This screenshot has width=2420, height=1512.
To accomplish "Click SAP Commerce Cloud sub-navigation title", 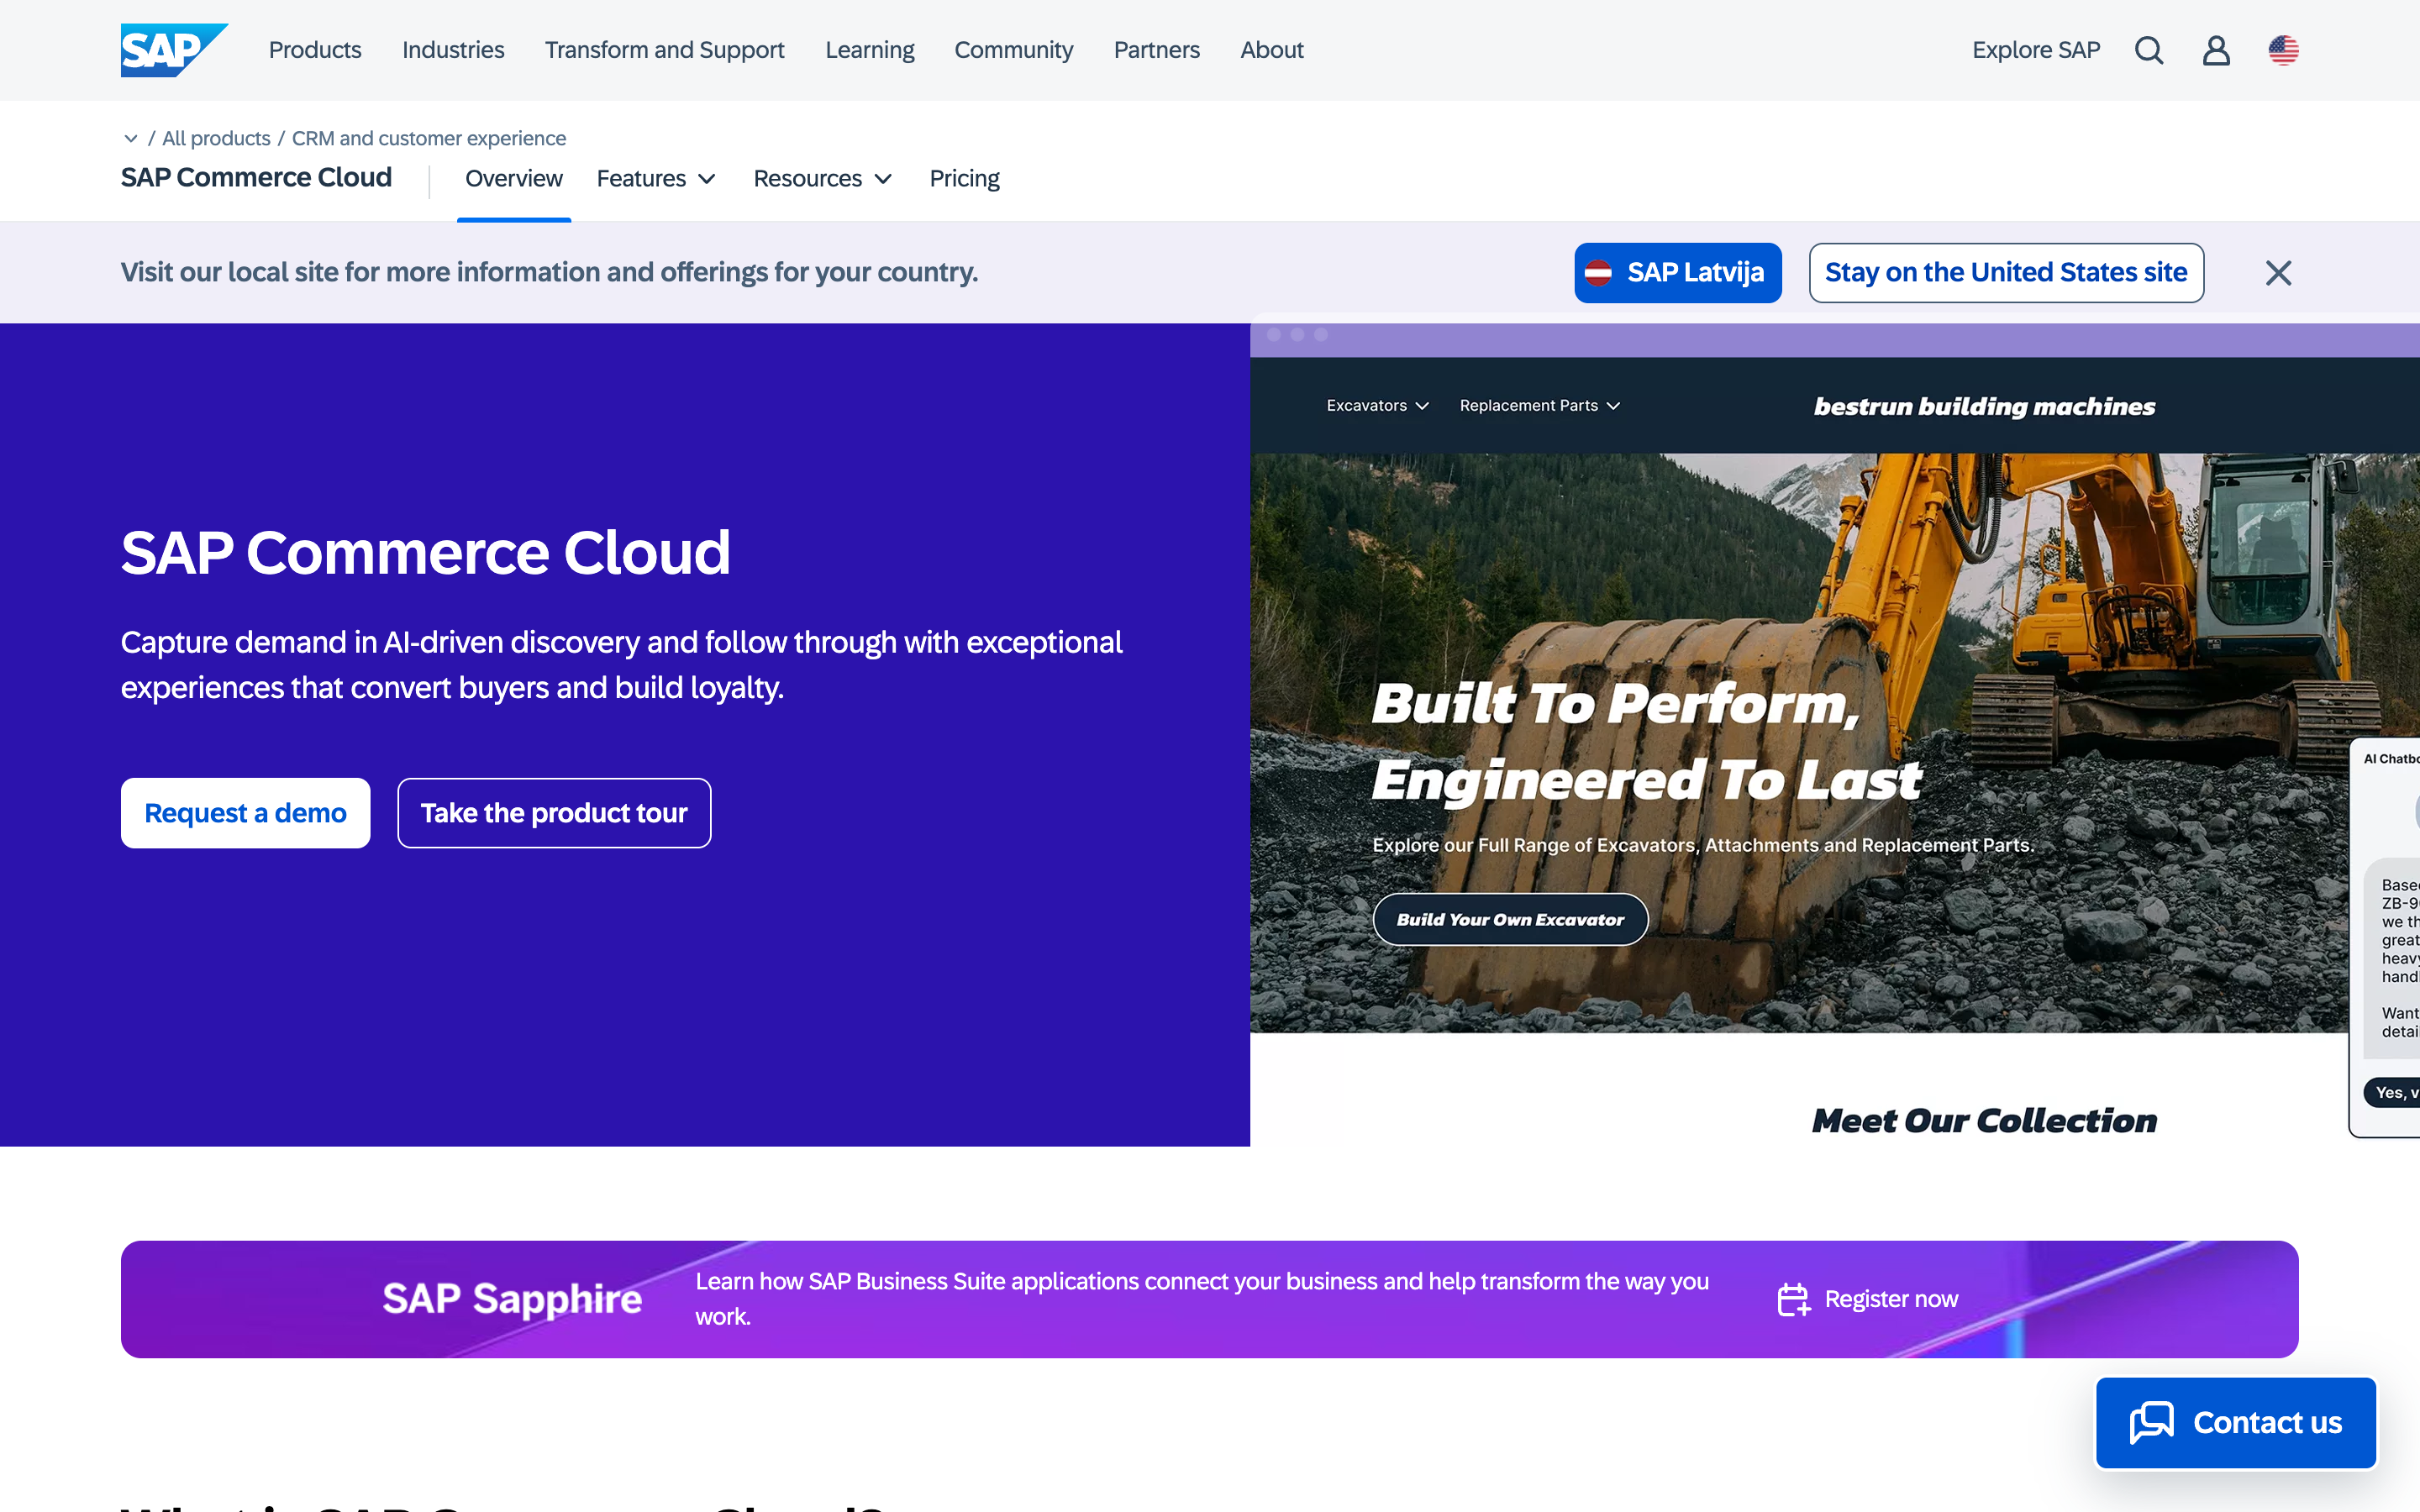I will click(256, 177).
